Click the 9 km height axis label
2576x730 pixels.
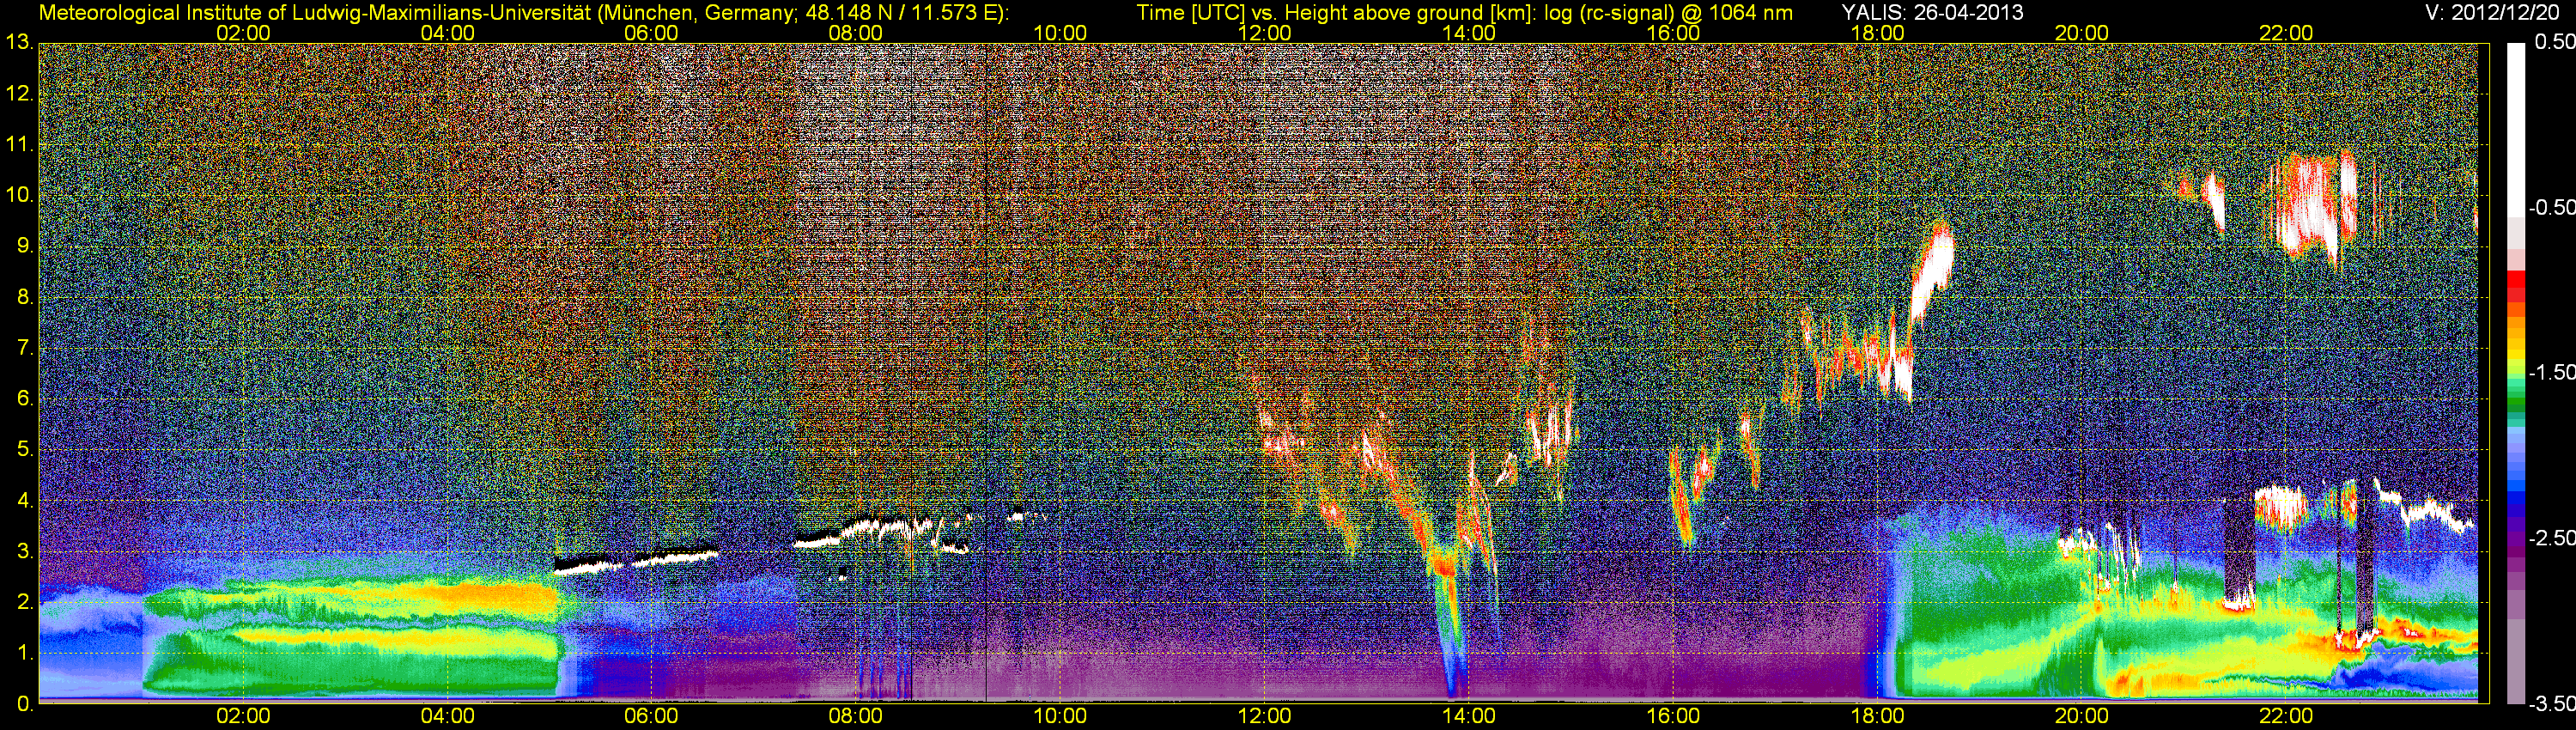point(23,246)
